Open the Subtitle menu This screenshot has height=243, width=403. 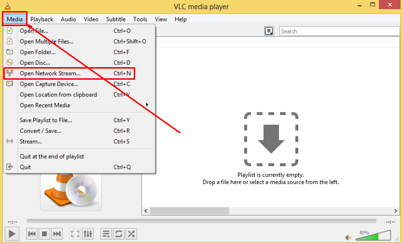pos(116,19)
